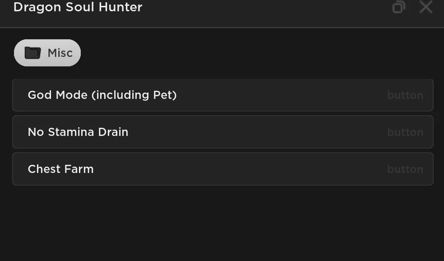Click 'button' label on God Mode row

point(405,95)
